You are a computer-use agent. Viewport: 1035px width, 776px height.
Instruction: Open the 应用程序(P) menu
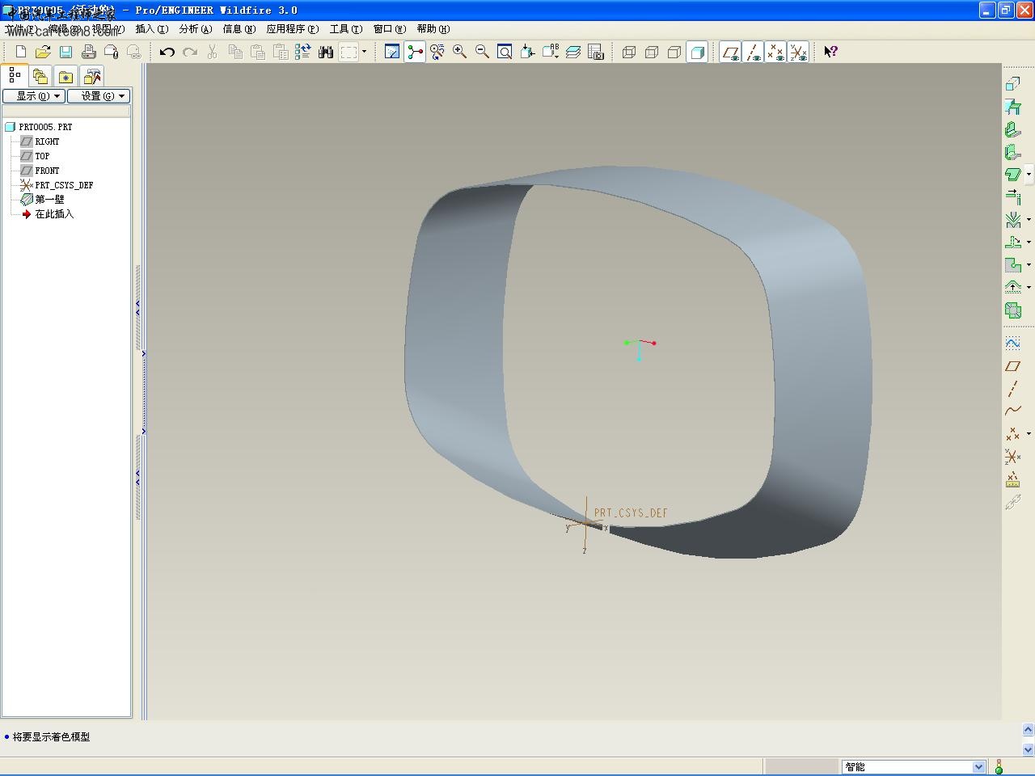tap(292, 29)
